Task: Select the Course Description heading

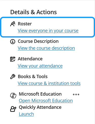Action: 38,41
